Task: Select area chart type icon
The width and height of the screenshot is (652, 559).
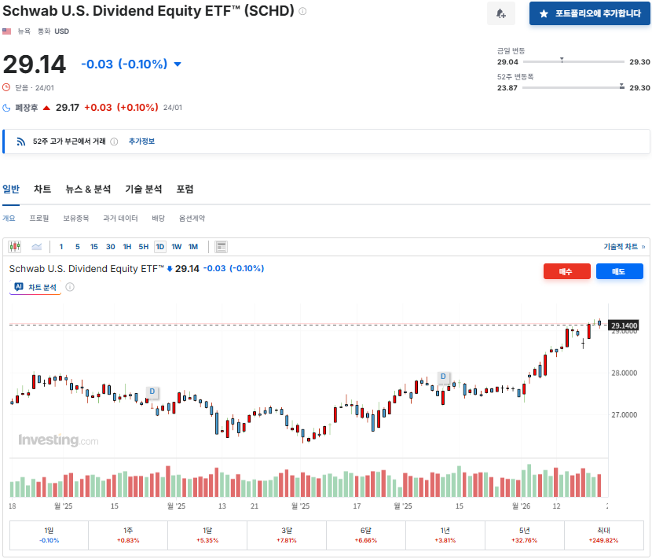Action: click(x=37, y=247)
